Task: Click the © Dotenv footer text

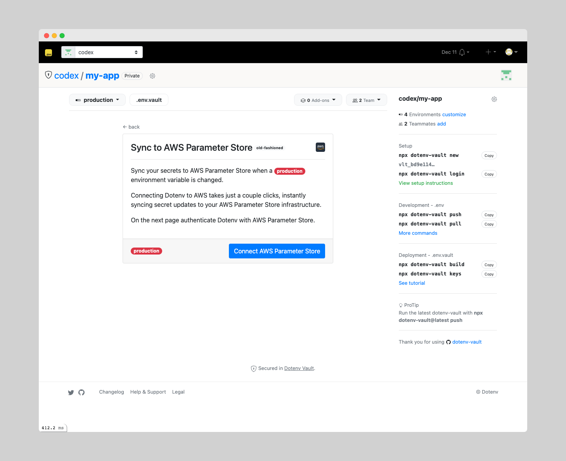Action: [487, 392]
